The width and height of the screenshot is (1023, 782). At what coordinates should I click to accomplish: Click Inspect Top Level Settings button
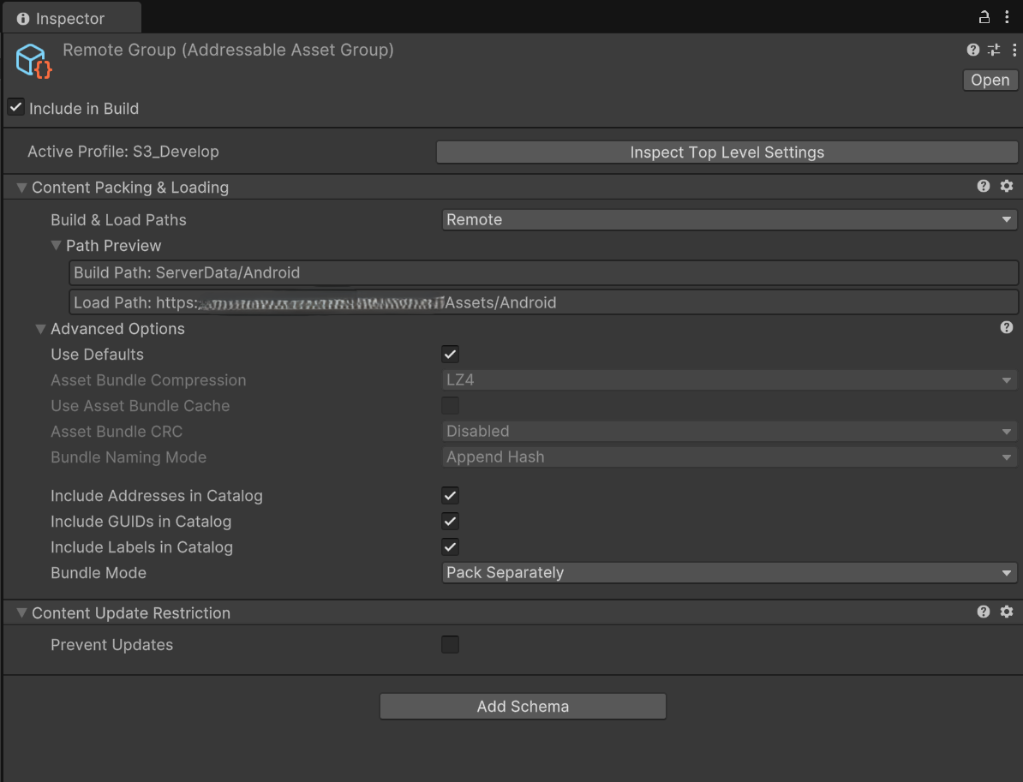727,152
